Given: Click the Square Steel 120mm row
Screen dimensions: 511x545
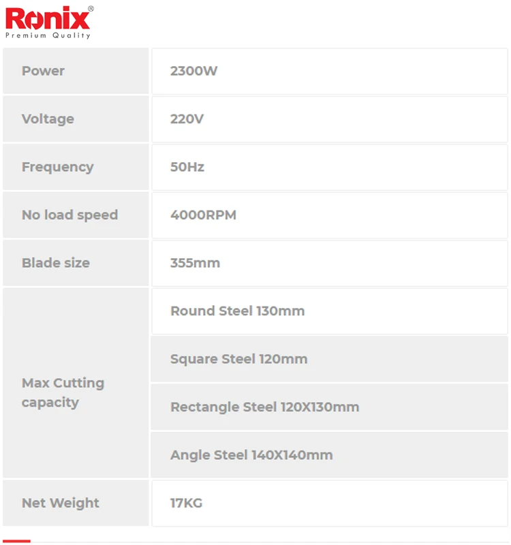Looking at the screenshot, I should 330,359.
